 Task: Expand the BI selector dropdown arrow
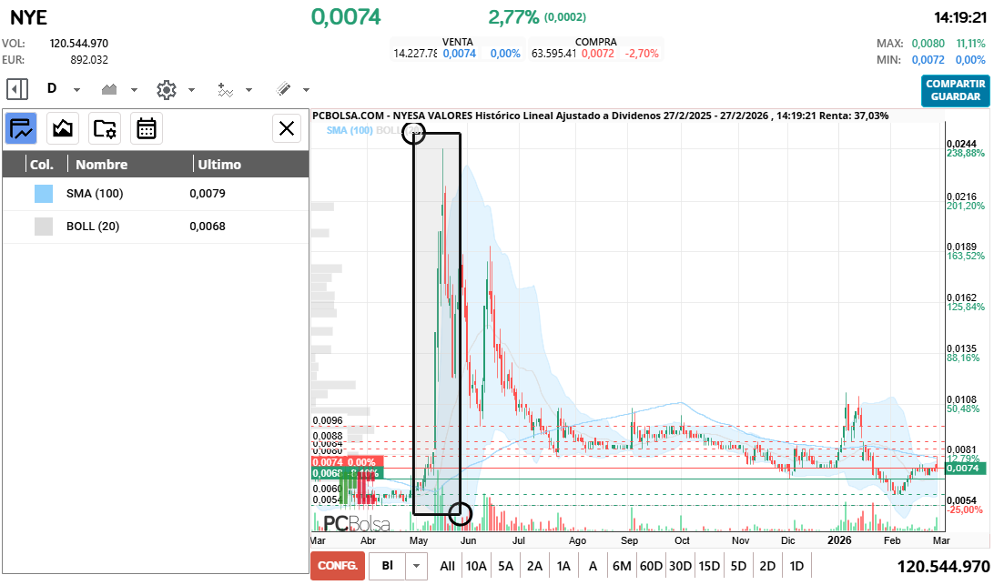416,566
